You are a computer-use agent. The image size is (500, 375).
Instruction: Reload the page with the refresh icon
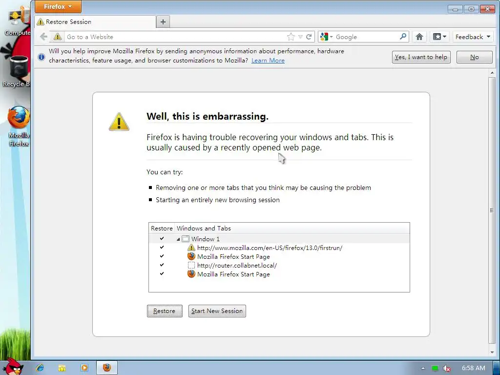click(x=309, y=37)
